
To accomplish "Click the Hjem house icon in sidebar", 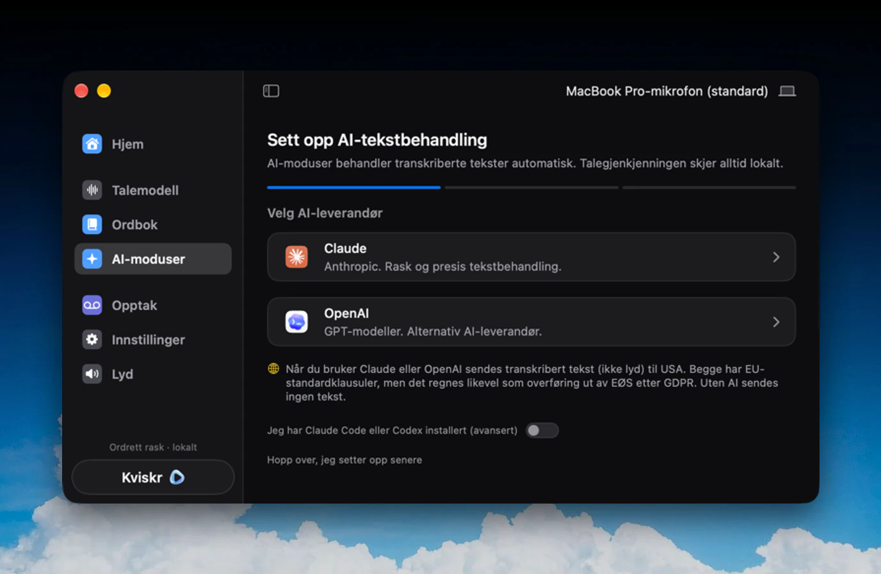I will [92, 143].
